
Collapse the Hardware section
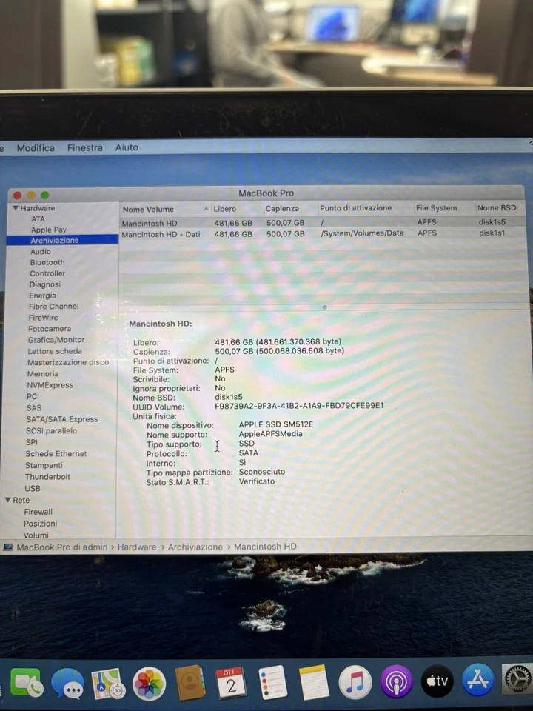click(16, 208)
